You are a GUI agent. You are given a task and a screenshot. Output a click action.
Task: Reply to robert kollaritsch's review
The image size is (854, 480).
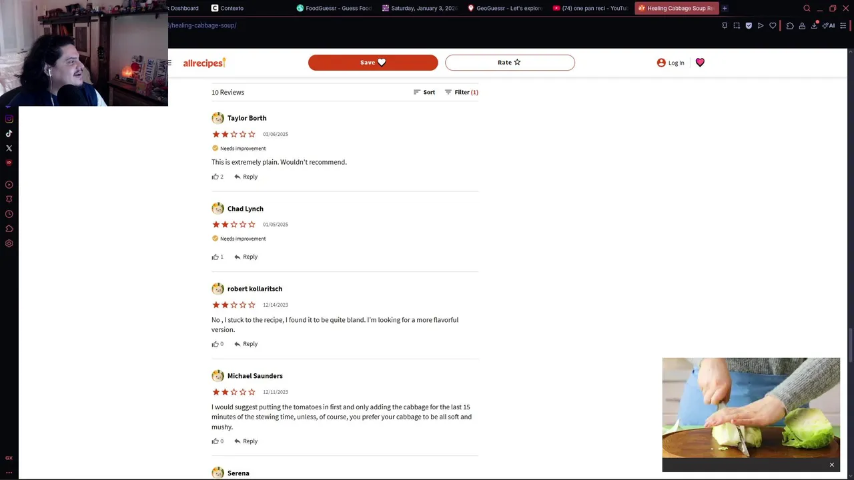(x=246, y=344)
